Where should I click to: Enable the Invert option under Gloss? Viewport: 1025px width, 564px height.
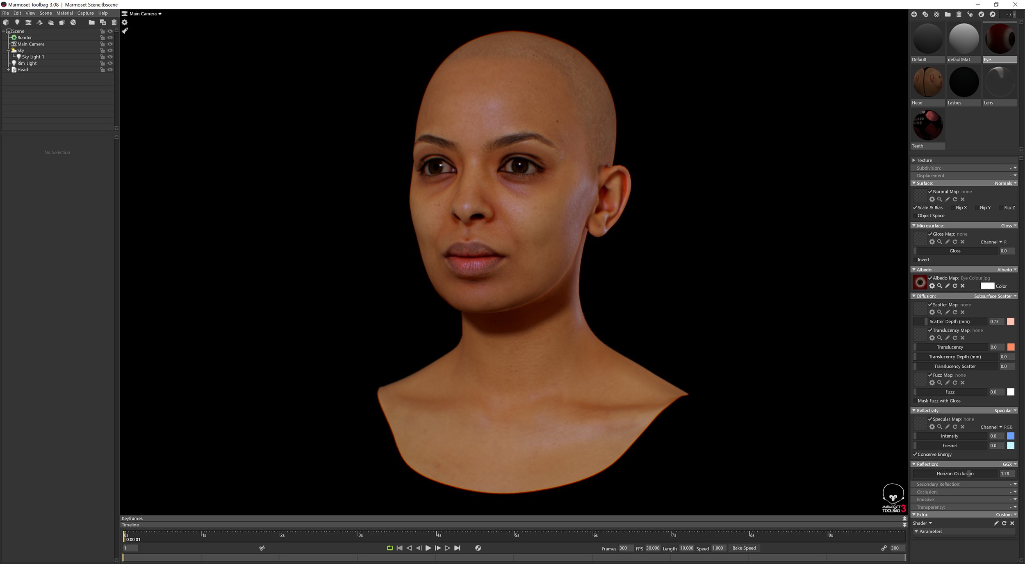pos(915,259)
